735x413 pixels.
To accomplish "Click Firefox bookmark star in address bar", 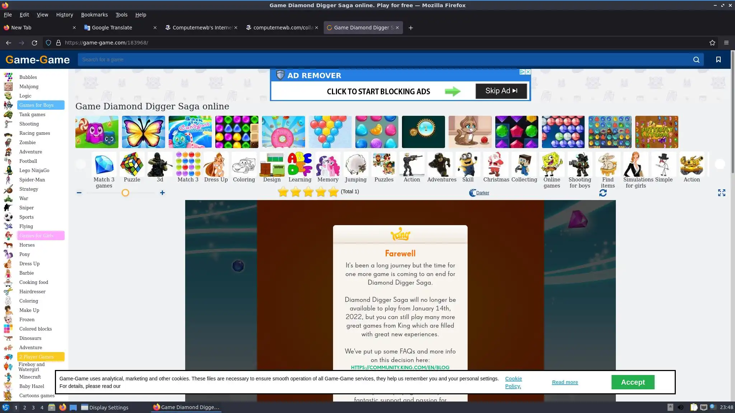I will [712, 43].
